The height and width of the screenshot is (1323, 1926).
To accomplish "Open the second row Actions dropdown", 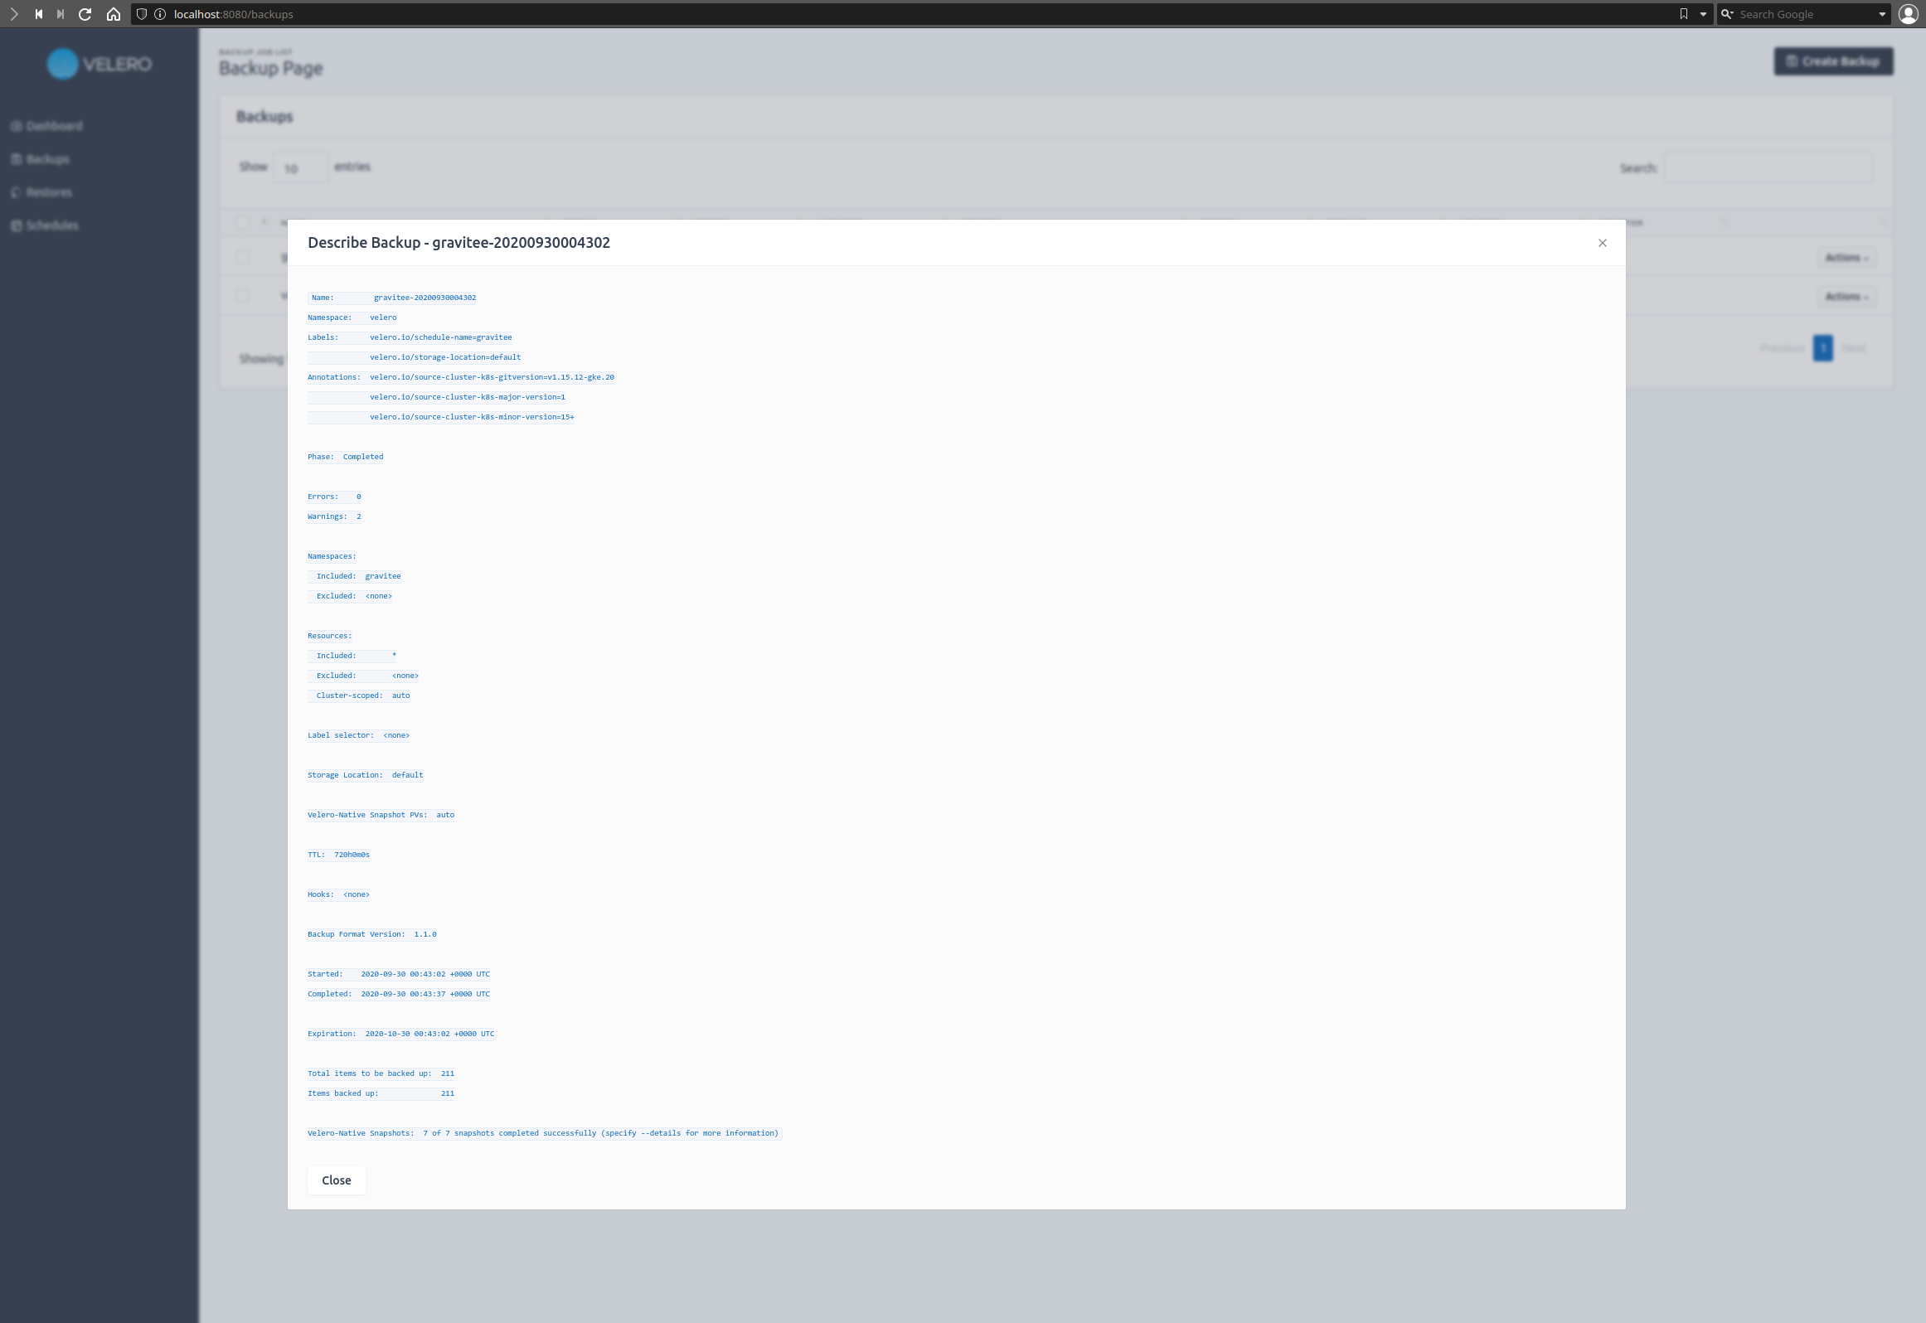I will pos(1846,297).
